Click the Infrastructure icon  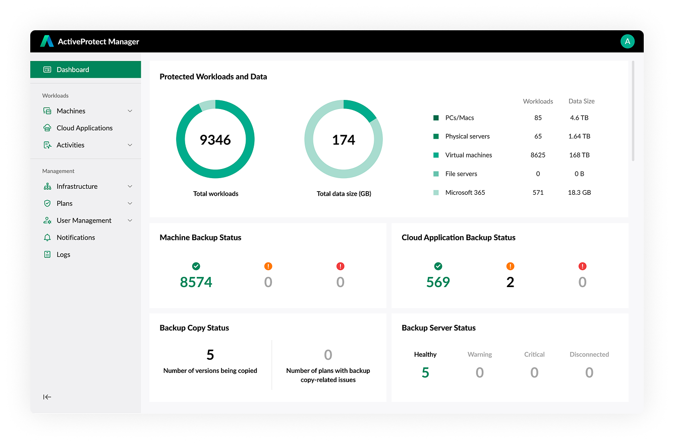pyautogui.click(x=47, y=186)
